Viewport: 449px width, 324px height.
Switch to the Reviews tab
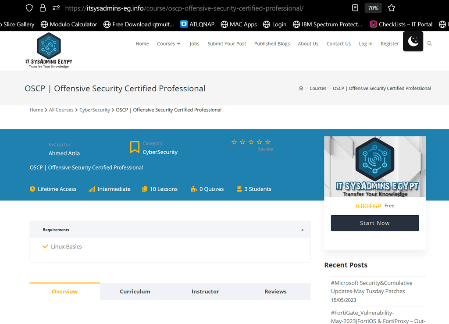click(275, 292)
